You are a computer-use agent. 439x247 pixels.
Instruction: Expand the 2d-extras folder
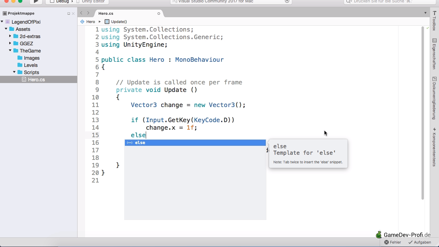coord(10,36)
